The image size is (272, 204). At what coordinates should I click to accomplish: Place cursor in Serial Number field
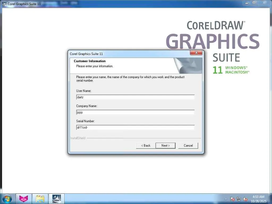tap(135, 127)
